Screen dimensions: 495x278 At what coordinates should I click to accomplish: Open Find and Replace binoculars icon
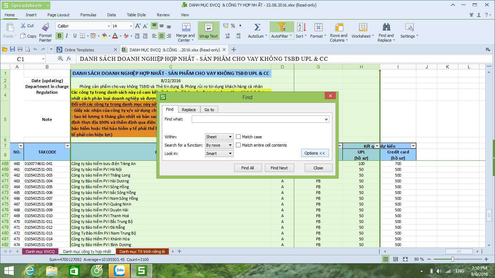click(x=386, y=28)
